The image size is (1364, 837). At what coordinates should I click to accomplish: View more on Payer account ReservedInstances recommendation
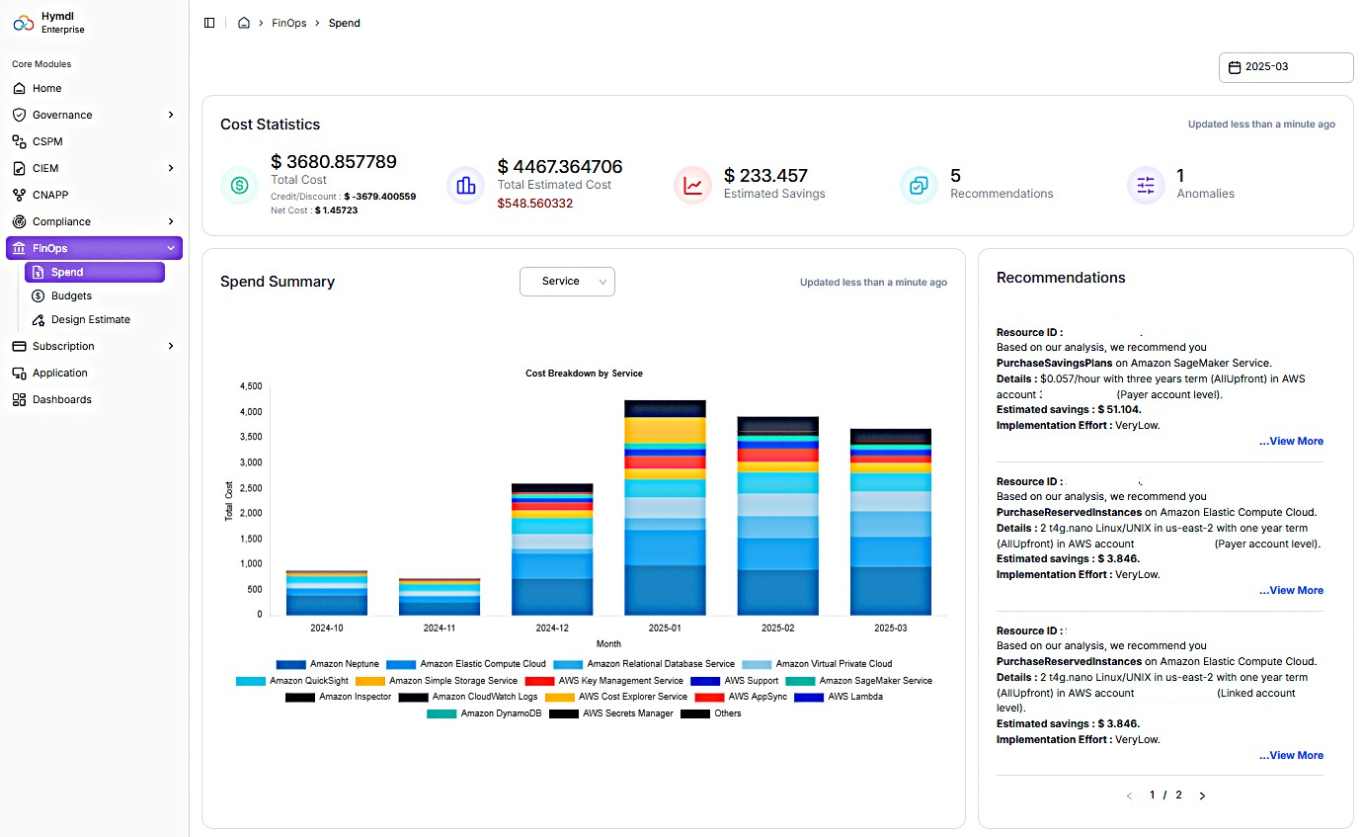point(1291,590)
